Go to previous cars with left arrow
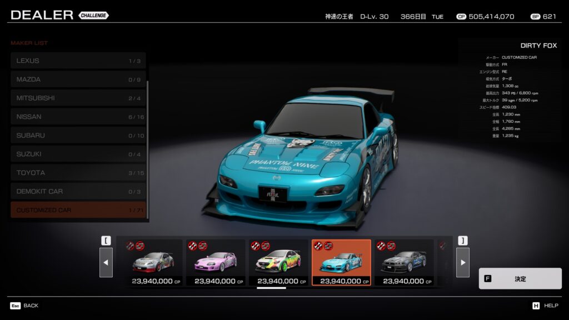This screenshot has height=320, width=569. (106, 262)
